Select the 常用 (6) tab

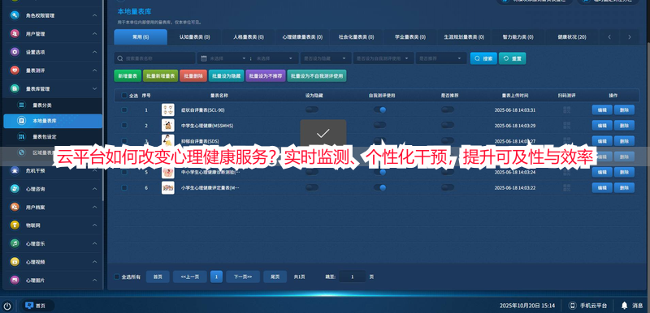[x=141, y=37]
